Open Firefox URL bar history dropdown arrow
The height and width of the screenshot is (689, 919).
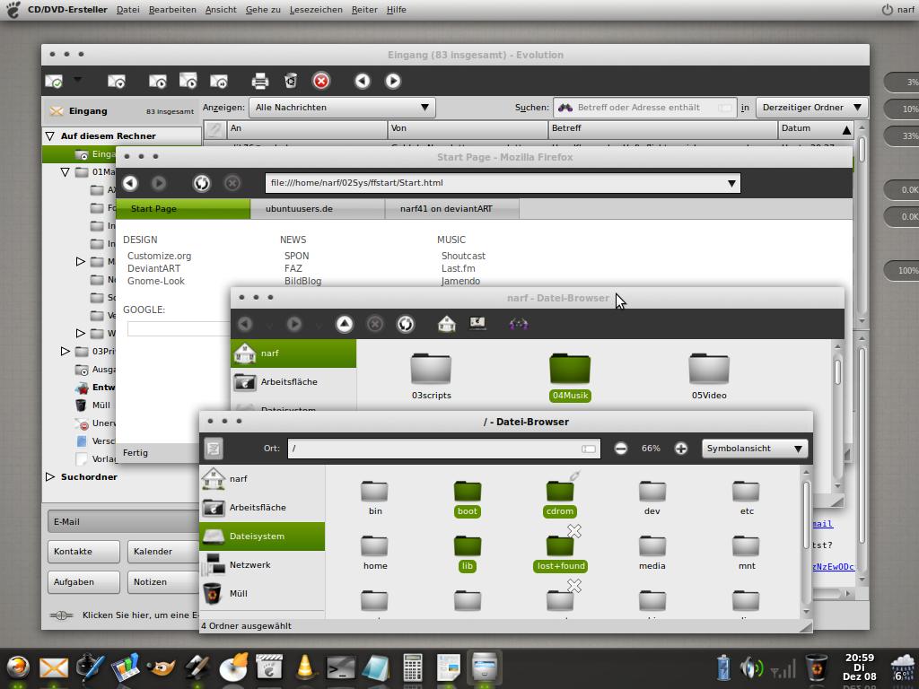tap(731, 183)
